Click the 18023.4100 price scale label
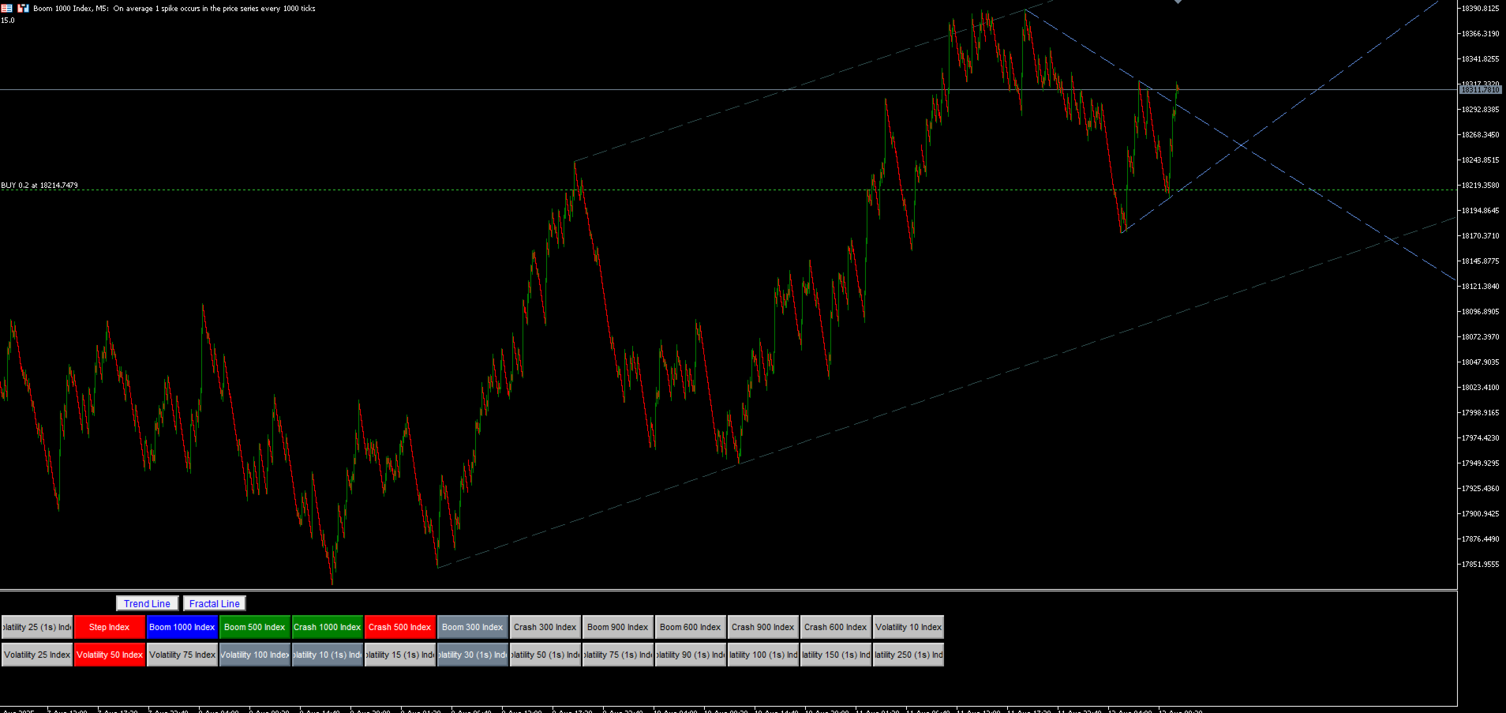This screenshot has width=1506, height=713. click(x=1480, y=388)
